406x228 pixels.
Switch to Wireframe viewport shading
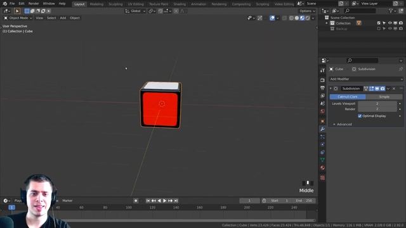tap(291, 18)
